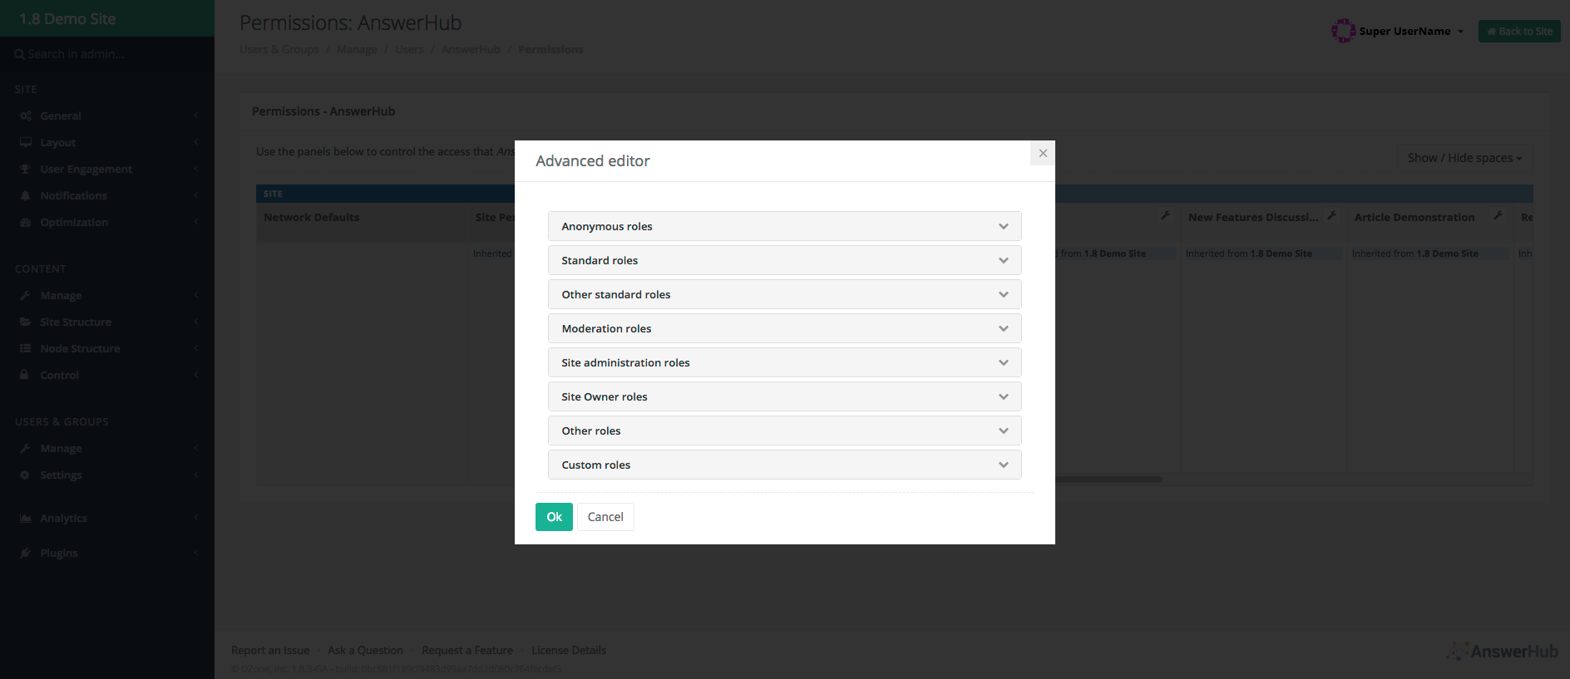This screenshot has height=679, width=1570.
Task: Open the Request a Feature footer link
Action: (x=467, y=650)
